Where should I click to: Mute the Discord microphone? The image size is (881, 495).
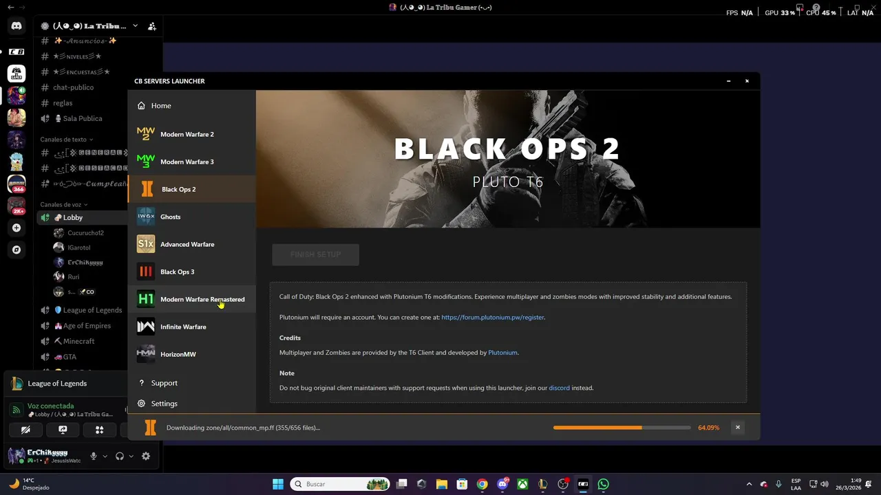click(x=93, y=456)
